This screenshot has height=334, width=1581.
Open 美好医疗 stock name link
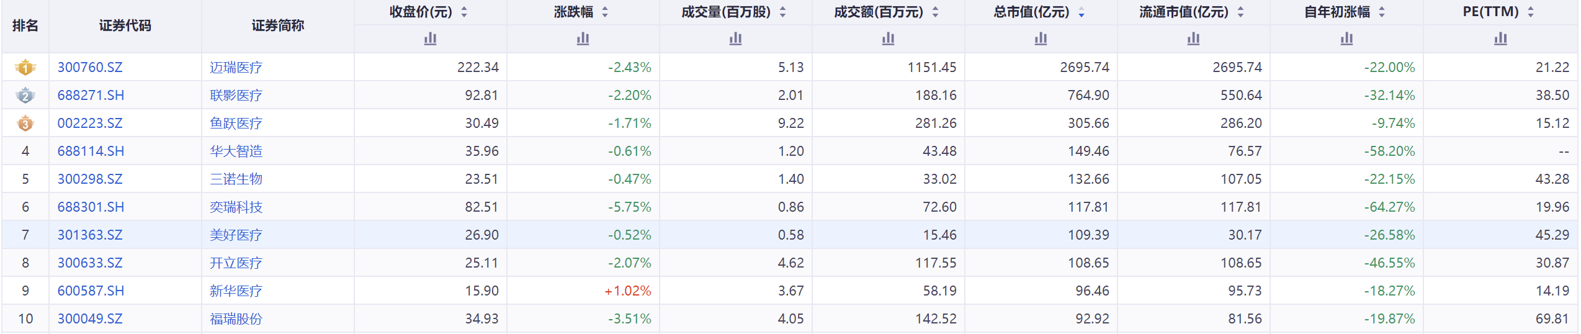[236, 235]
